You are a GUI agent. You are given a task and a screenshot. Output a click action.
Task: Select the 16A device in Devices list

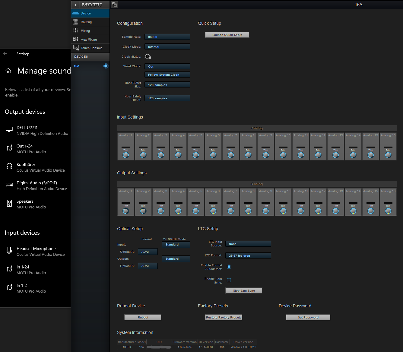tap(90, 66)
